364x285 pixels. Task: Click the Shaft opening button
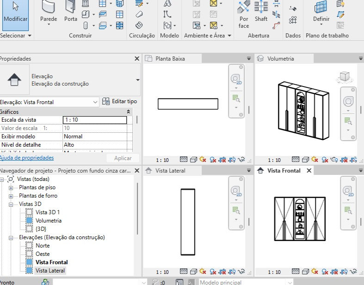click(261, 12)
